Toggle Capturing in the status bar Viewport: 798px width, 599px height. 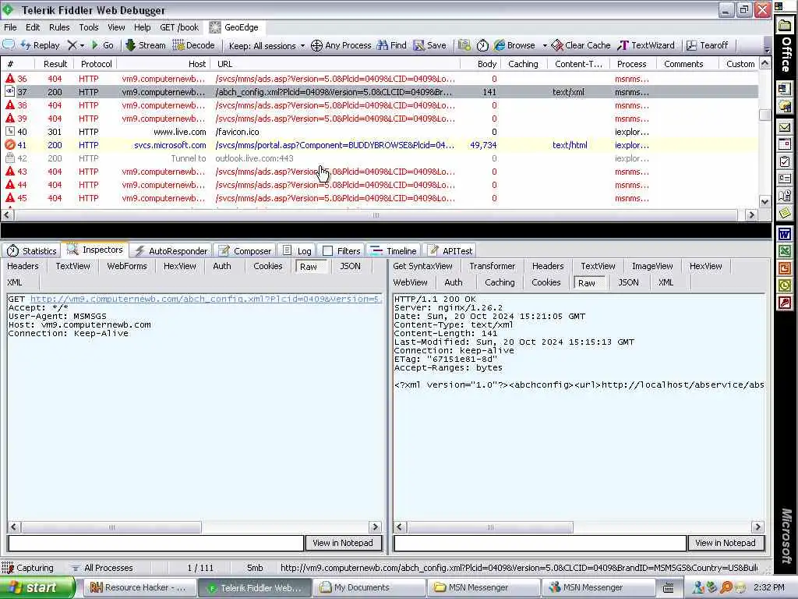point(27,568)
